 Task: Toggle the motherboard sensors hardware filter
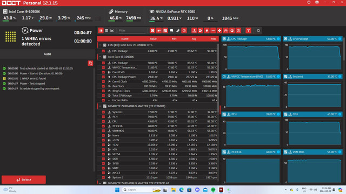pos(165,31)
